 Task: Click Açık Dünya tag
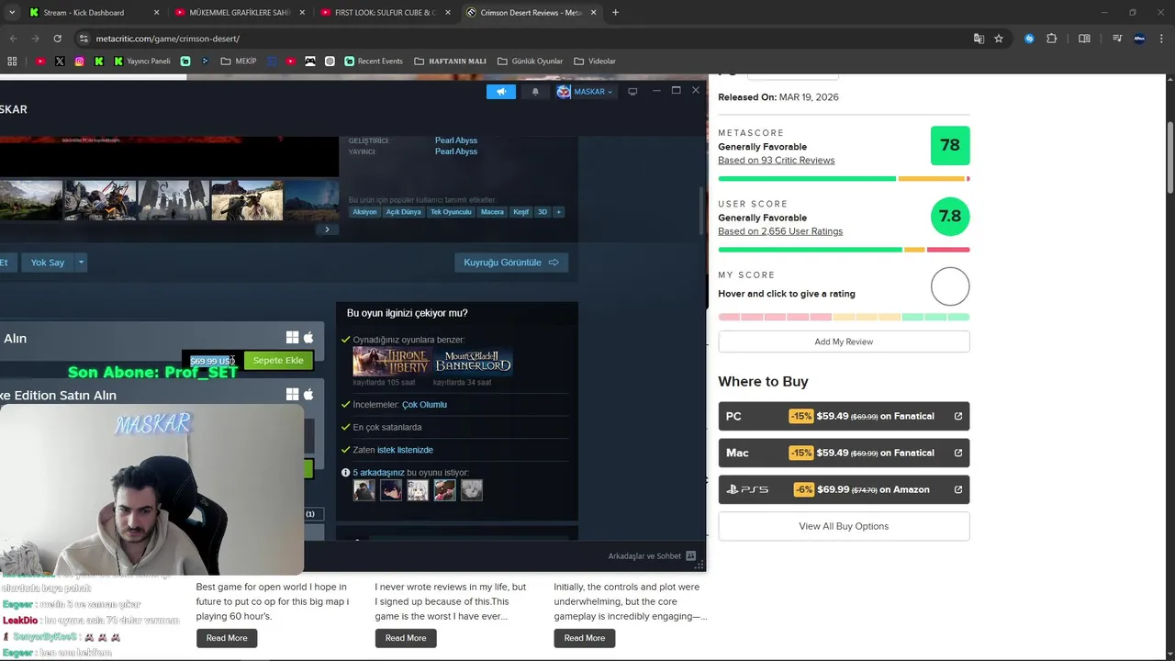[404, 212]
